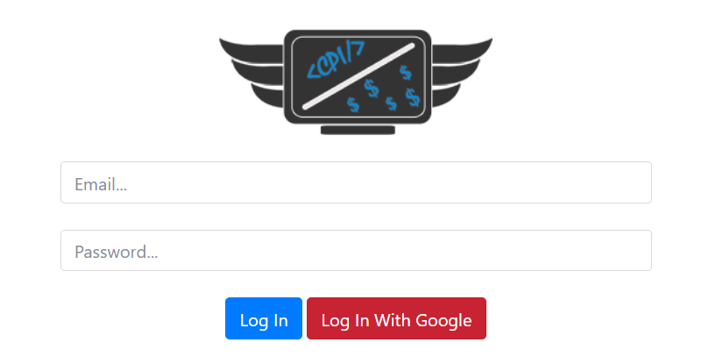Click the blue Log In button
702x357 pixels.
pos(264,318)
